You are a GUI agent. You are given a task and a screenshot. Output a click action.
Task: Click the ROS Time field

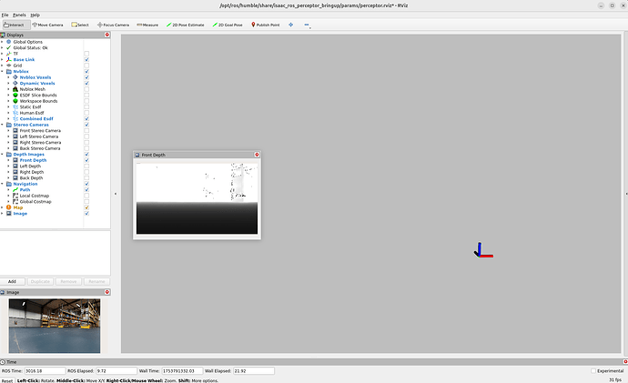coord(45,370)
